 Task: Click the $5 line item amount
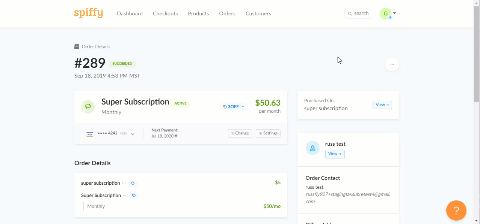(x=278, y=183)
